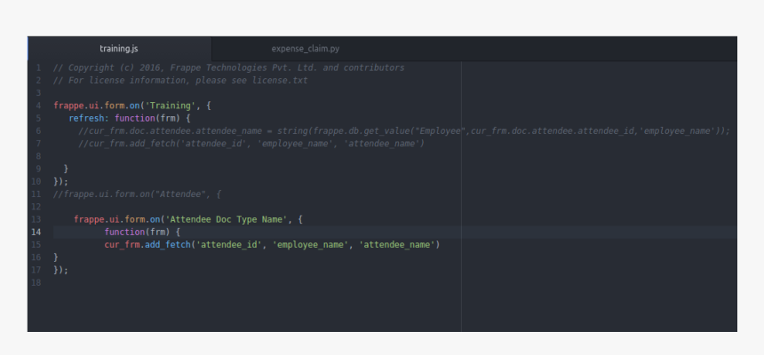Click the license information comment line
The width and height of the screenshot is (764, 355).
180,81
